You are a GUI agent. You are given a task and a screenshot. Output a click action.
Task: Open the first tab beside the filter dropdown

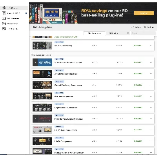pos(95,33)
